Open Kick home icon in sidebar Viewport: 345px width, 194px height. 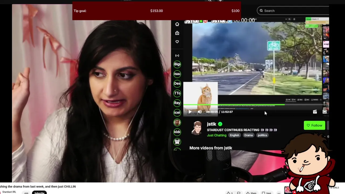point(177,24)
